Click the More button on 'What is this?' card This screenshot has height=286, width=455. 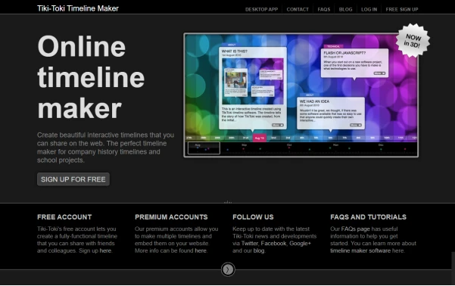point(277,125)
